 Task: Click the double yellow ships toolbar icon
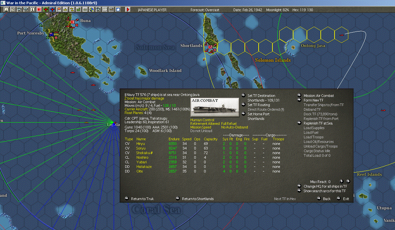click(x=72, y=10)
